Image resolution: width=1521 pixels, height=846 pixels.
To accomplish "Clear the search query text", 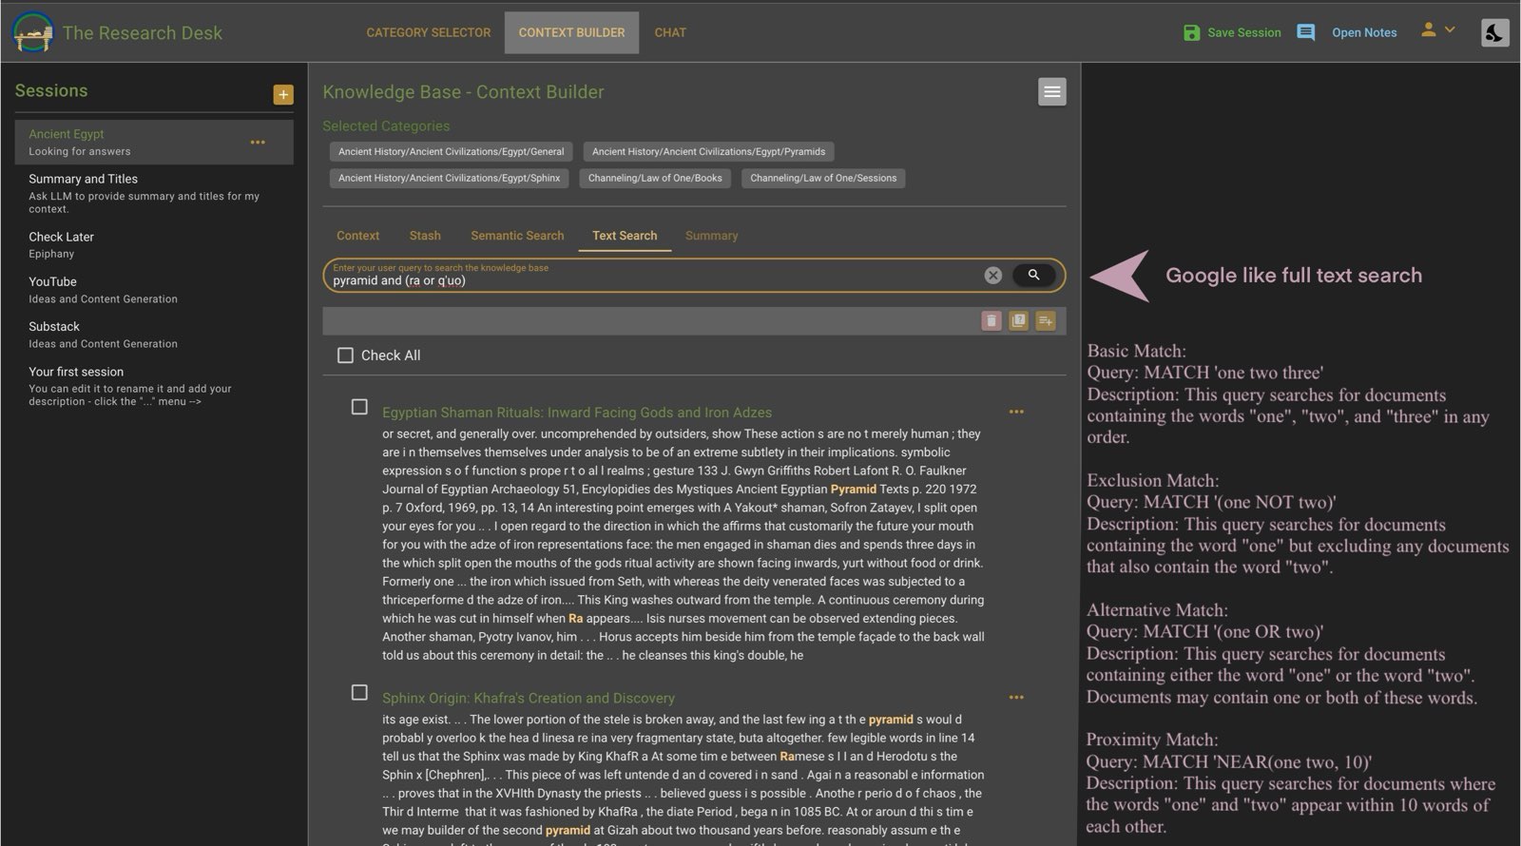I will (992, 275).
